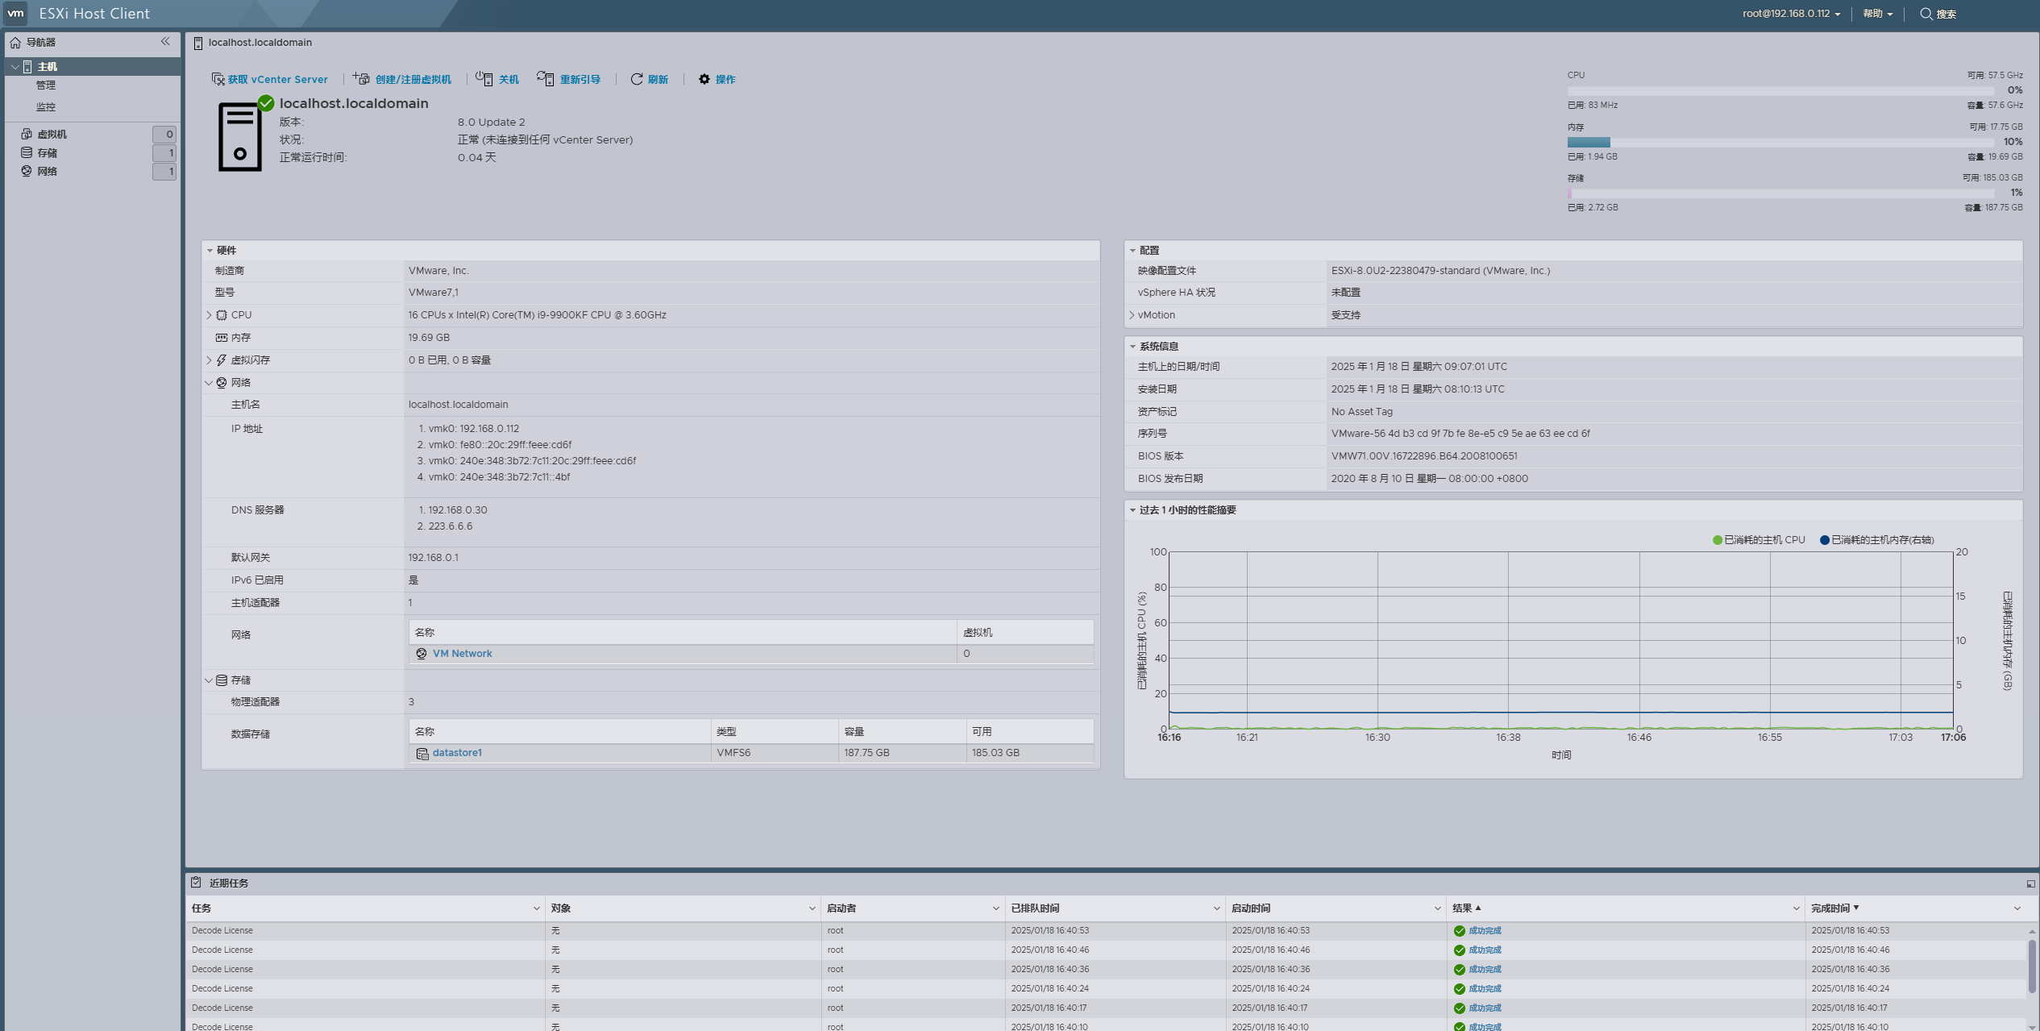Viewport: 2040px width, 1031px height.
Task: Open the Actions gear menu
Action: coord(704,79)
